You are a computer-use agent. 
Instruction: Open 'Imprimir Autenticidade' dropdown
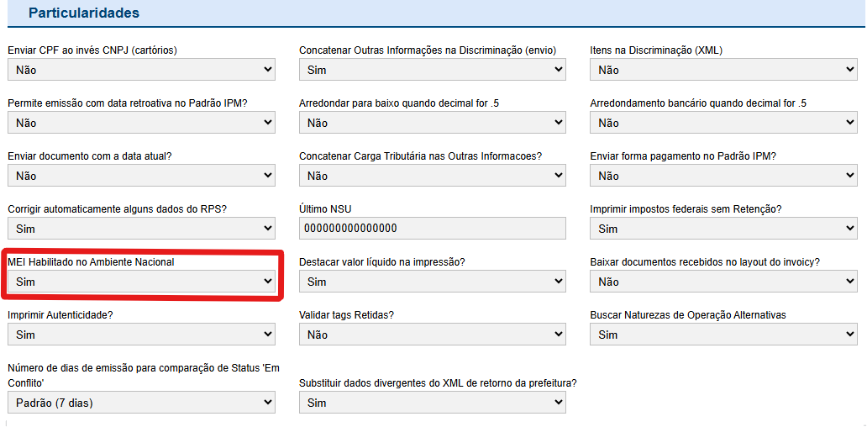[x=141, y=335]
